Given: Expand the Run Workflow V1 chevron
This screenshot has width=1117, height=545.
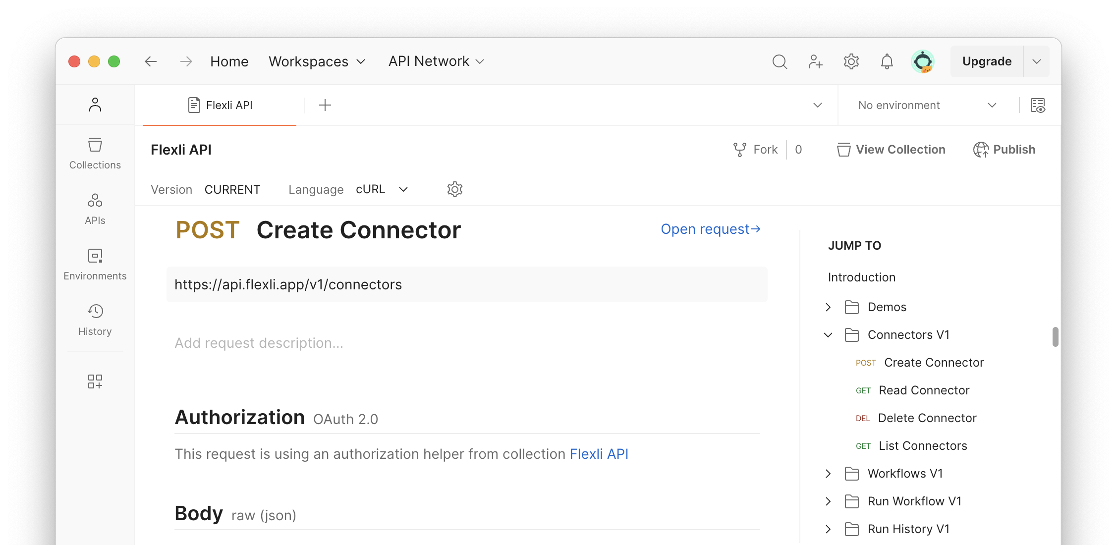Looking at the screenshot, I should point(828,501).
